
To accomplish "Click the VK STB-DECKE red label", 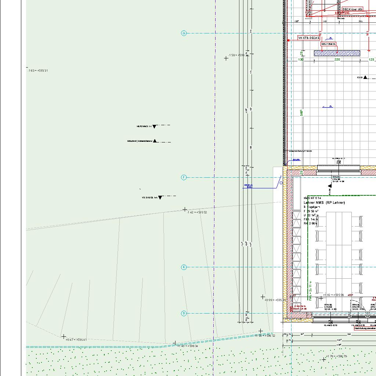I will (309, 38).
